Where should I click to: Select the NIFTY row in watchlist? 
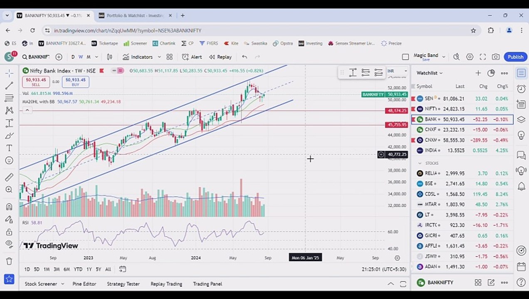(x=462, y=109)
